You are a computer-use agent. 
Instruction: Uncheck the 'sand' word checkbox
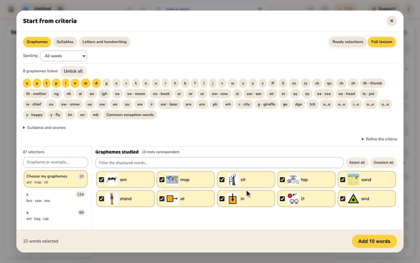pyautogui.click(x=343, y=180)
